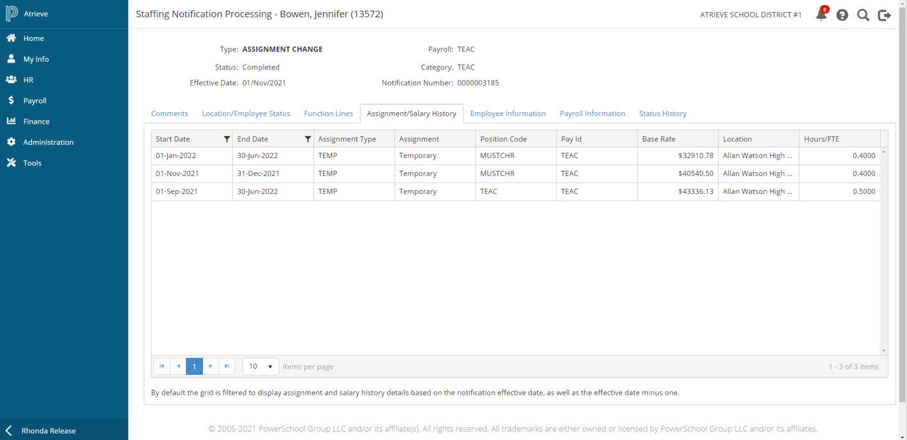907x440 pixels.
Task: Open the Location/Employee Status tab
Action: [x=246, y=114]
